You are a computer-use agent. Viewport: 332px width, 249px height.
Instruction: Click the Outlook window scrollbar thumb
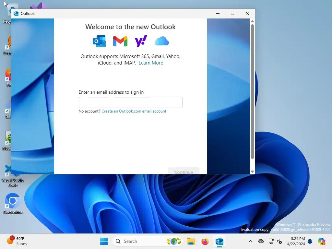(252, 91)
